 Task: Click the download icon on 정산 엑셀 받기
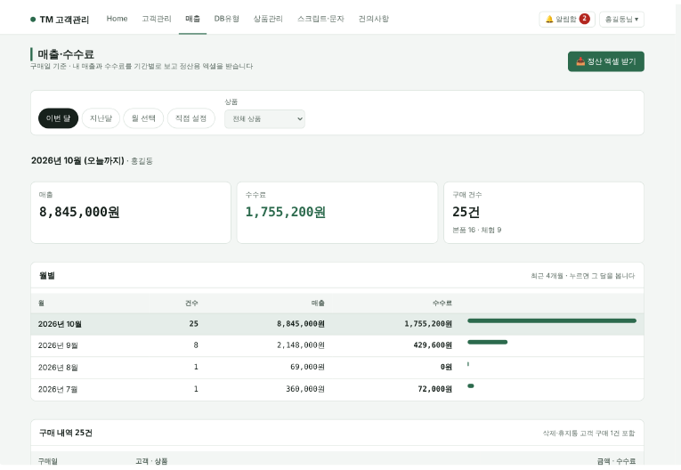point(580,61)
